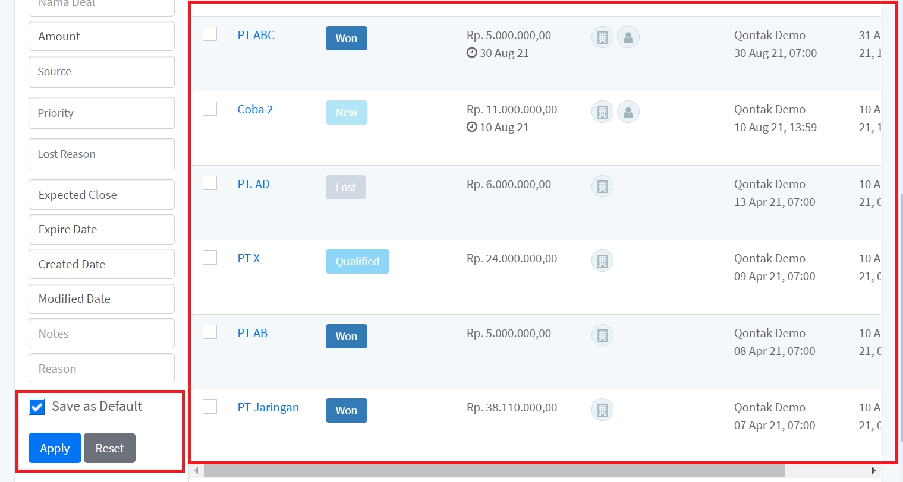Focus the Amount filter input
The width and height of the screenshot is (903, 482).
(101, 36)
